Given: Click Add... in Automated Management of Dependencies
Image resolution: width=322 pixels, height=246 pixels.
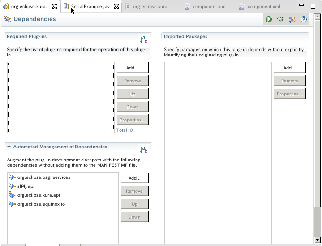Looking at the screenshot, I should [134, 178].
